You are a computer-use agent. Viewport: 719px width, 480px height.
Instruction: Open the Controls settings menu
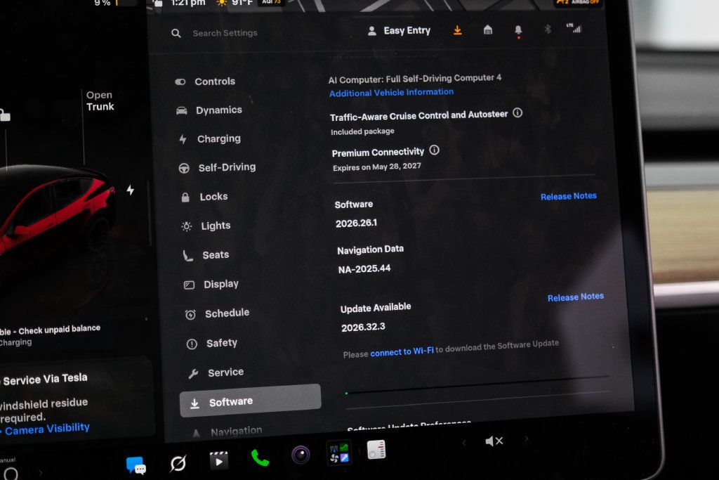[x=206, y=82]
